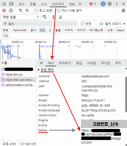The image size is (127, 146).
Task: Enable the 캐시 사용 중지 checkbox
Action: pos(59,11)
